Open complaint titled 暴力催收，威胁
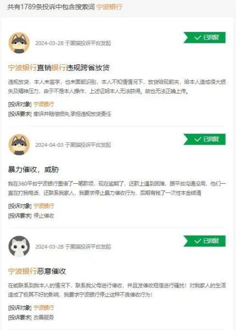236x330 pixels. pyautogui.click(x=33, y=169)
